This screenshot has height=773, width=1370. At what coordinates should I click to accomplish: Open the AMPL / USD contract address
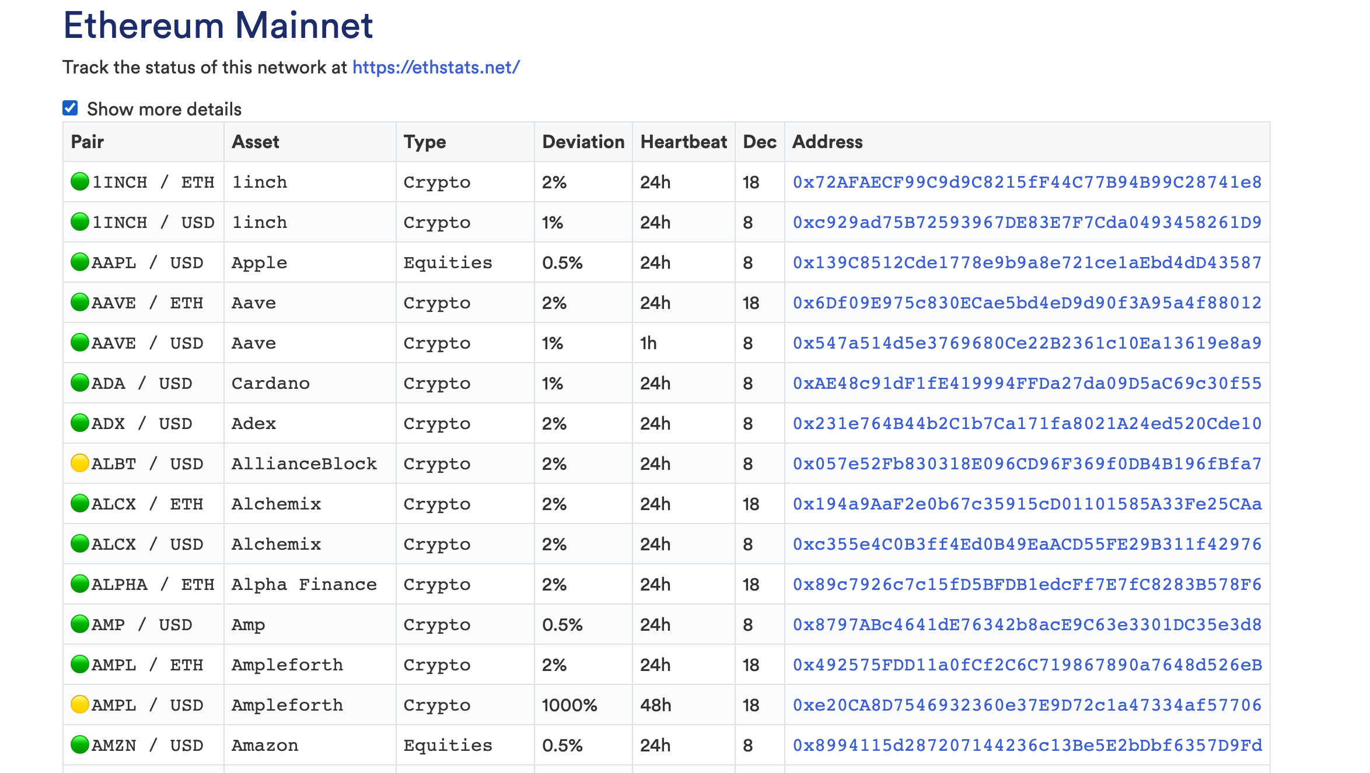tap(1027, 705)
